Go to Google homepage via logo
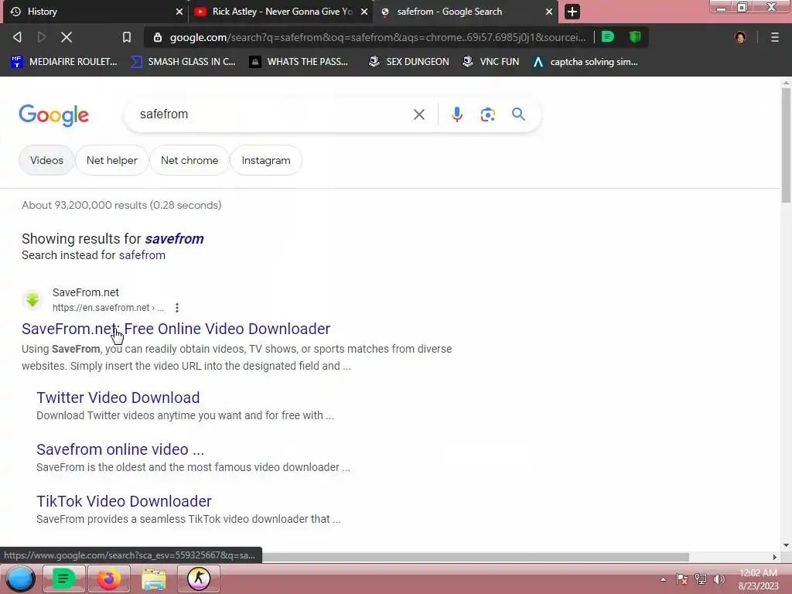792x594 pixels. click(53, 115)
